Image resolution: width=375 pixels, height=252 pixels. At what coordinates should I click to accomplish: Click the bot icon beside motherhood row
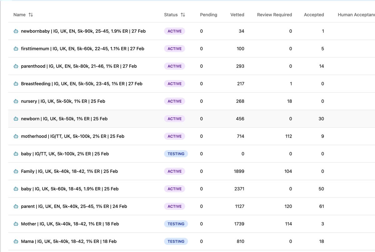[x=16, y=136]
